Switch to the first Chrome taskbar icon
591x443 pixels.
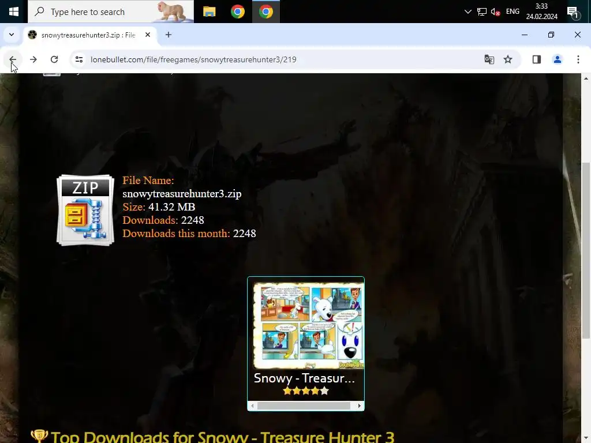pyautogui.click(x=237, y=12)
